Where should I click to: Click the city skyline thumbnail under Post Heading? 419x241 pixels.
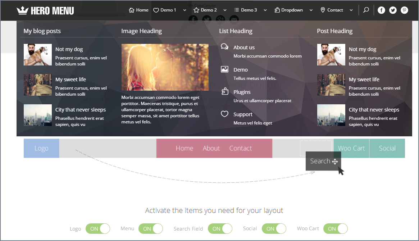click(331, 115)
